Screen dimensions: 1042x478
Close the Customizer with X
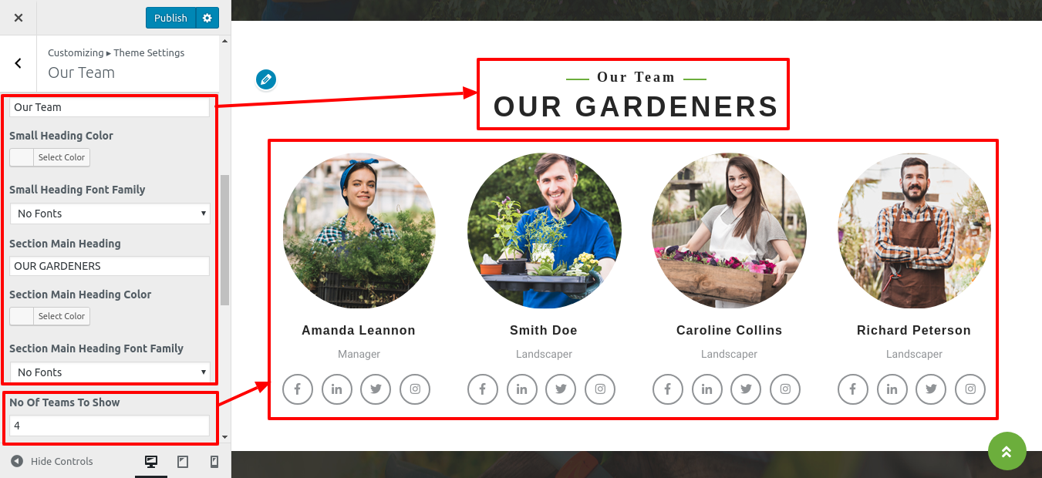19,18
